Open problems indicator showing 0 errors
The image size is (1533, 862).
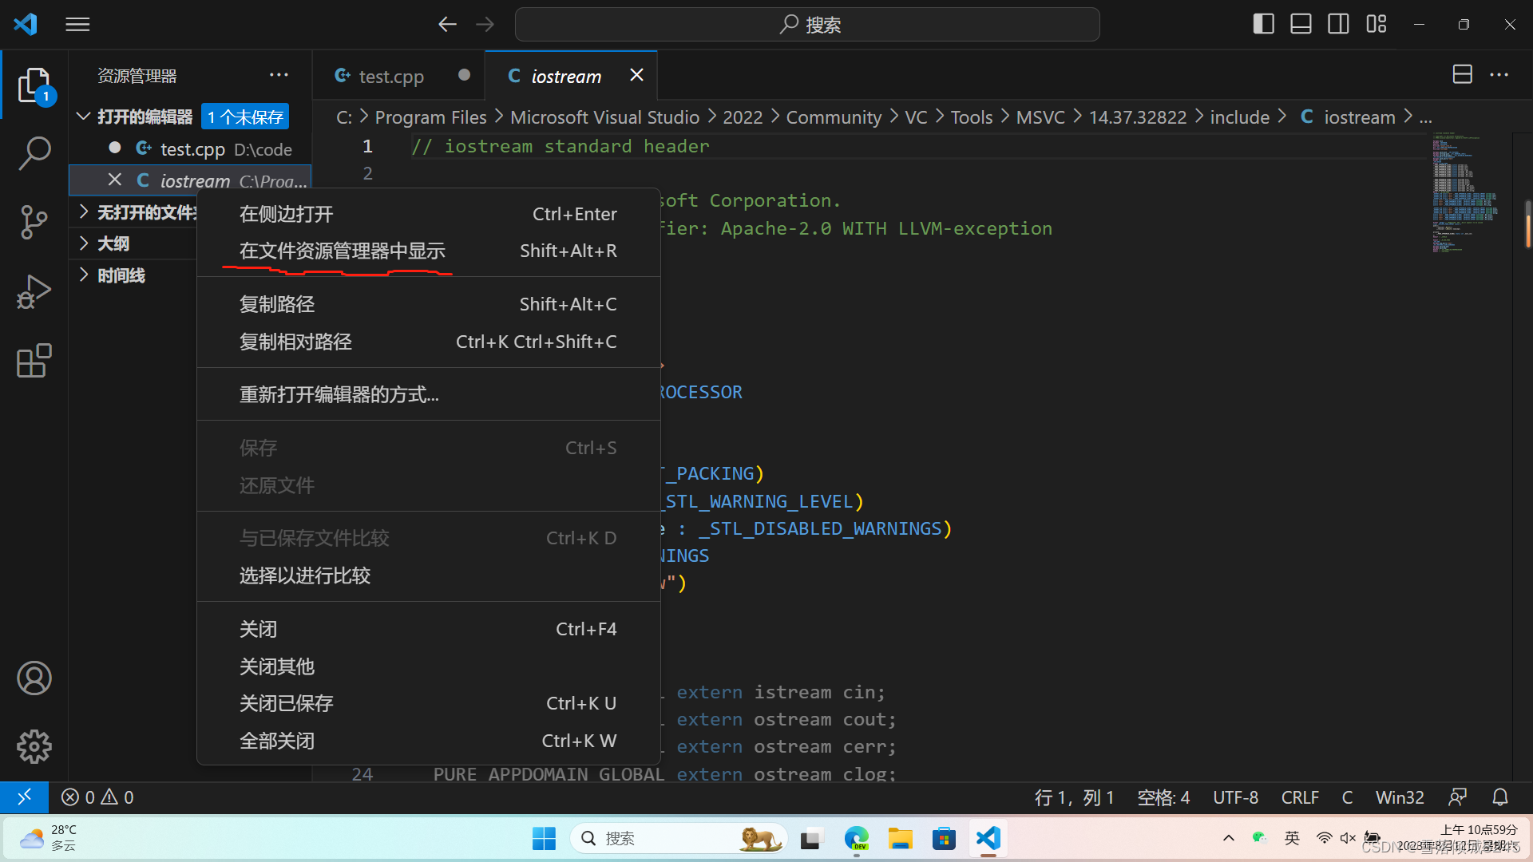[x=97, y=797]
